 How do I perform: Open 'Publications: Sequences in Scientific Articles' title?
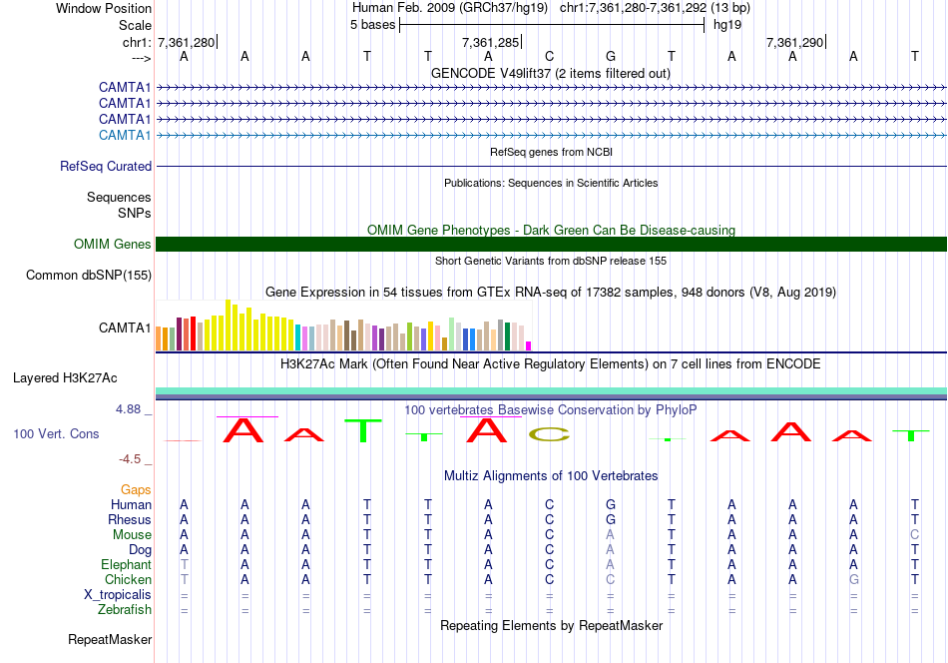(551, 183)
